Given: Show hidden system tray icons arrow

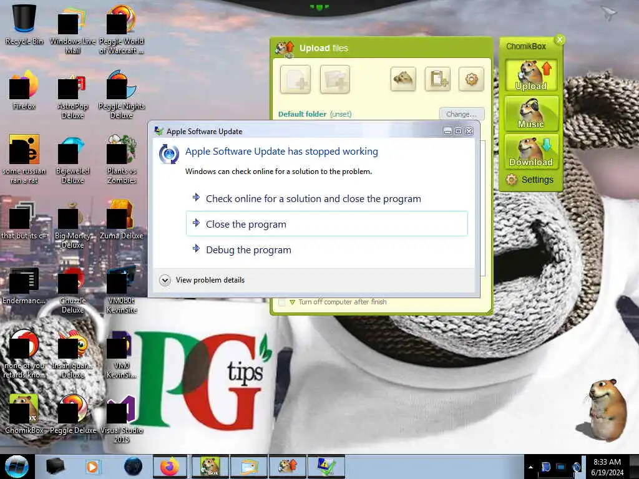Looking at the screenshot, I should point(530,467).
